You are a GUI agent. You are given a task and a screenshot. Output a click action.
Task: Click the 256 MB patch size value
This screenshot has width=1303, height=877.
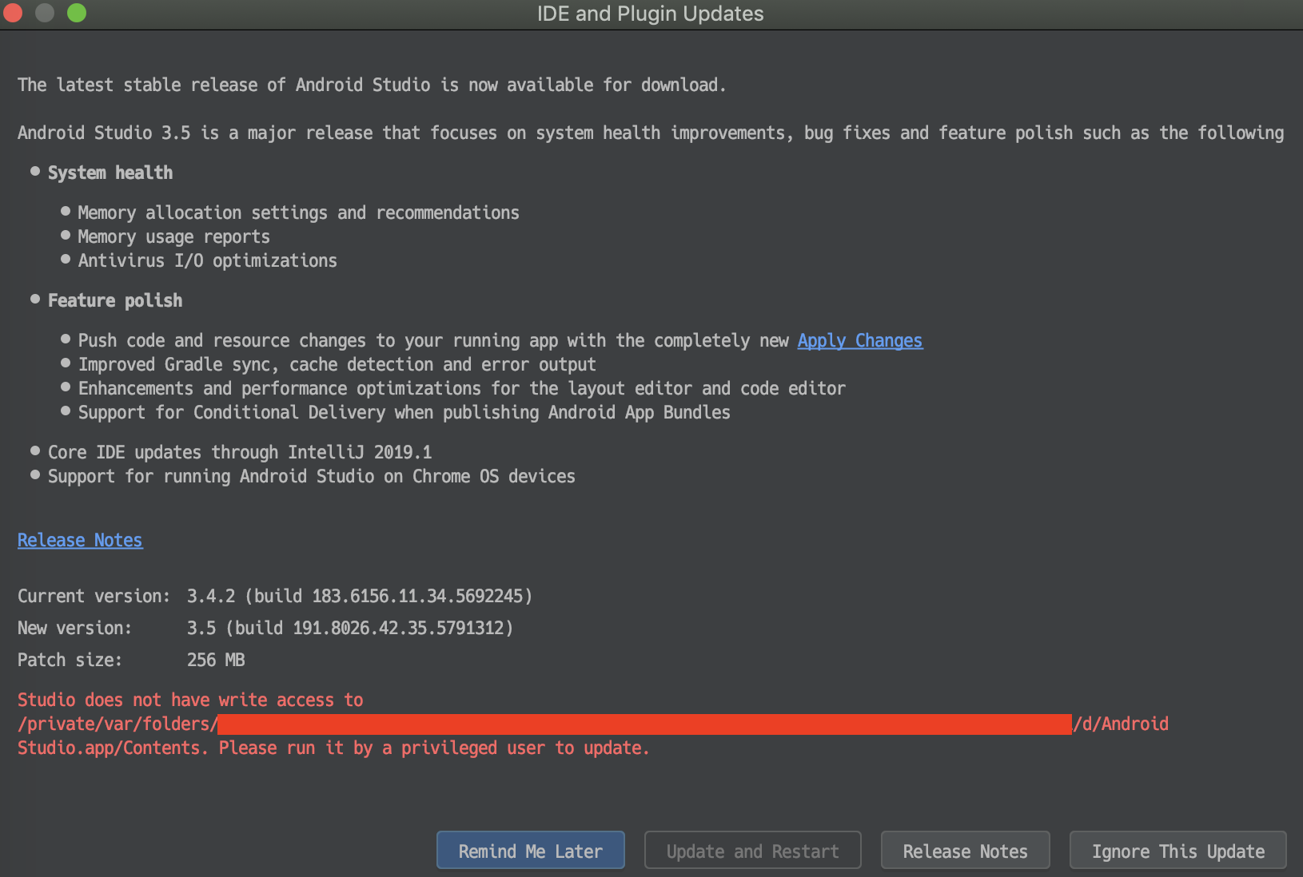coord(215,660)
